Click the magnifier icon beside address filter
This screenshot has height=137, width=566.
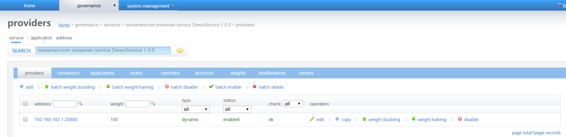80,103
